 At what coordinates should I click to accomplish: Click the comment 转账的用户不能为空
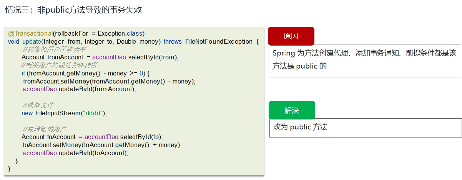coord(54,49)
